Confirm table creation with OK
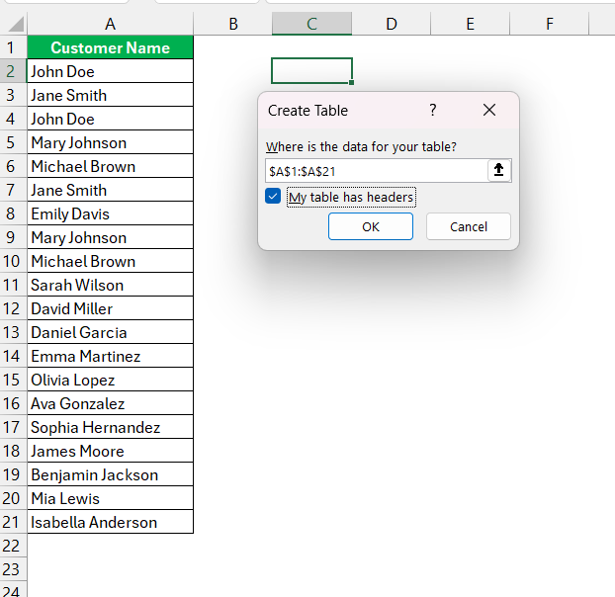 (371, 226)
